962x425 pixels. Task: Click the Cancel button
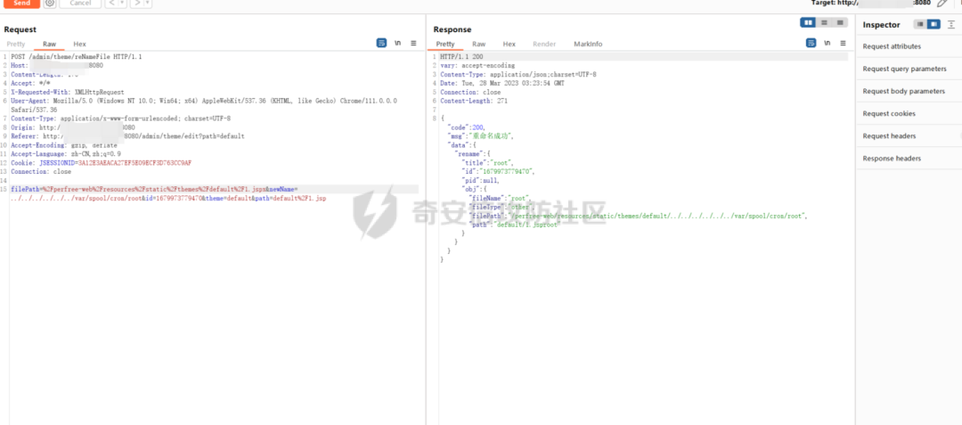80,3
